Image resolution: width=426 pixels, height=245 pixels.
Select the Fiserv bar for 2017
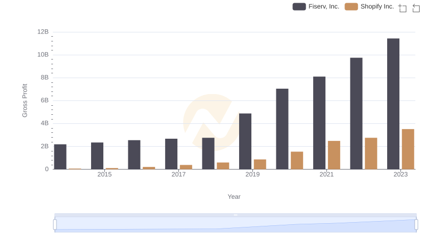[x=171, y=154]
